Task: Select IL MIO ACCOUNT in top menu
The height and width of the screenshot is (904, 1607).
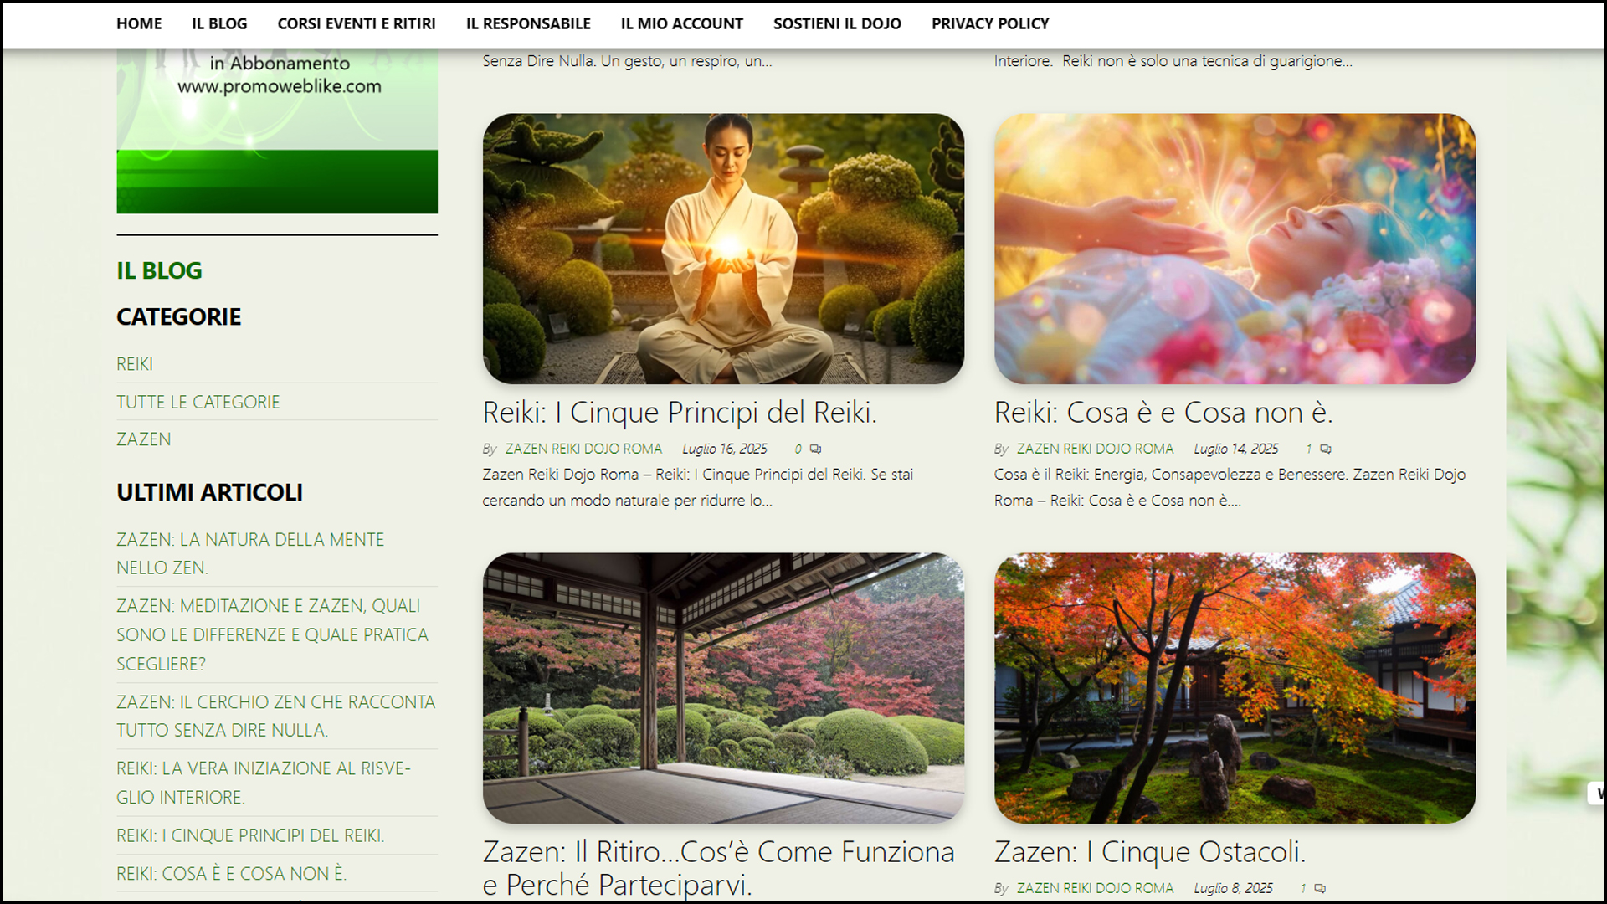Action: tap(681, 23)
